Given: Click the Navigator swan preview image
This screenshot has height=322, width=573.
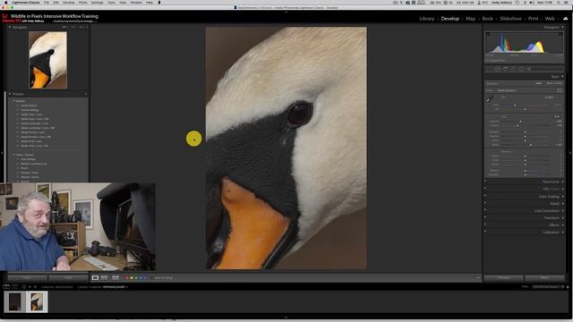Looking at the screenshot, I should pos(47,60).
